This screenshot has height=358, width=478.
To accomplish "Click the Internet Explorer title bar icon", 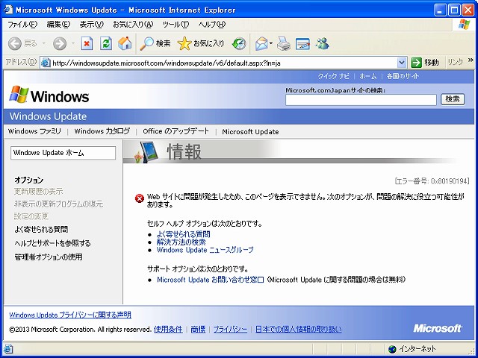I will point(8,10).
